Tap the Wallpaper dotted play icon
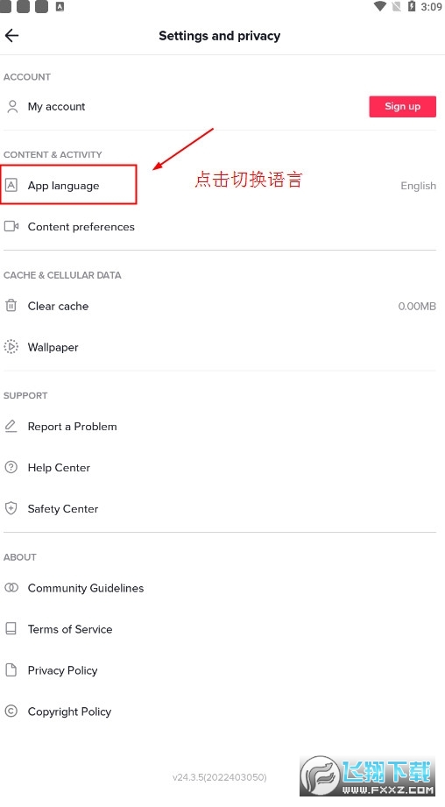 11,347
